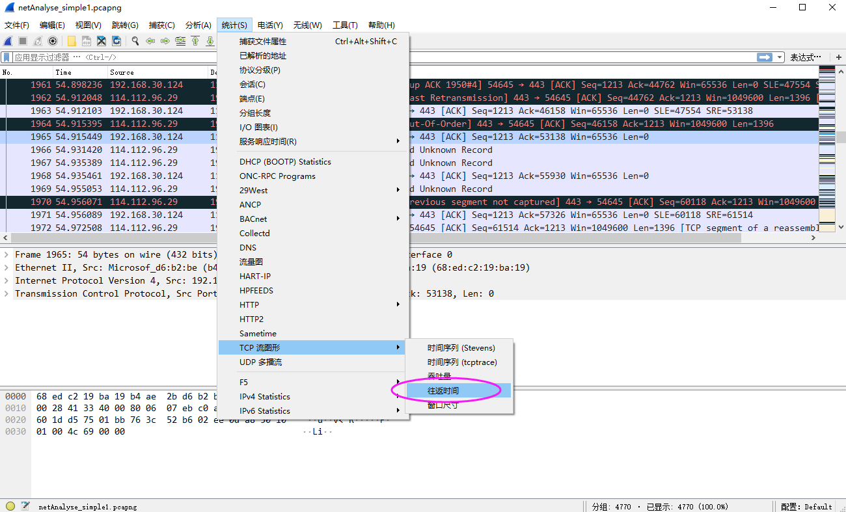Image resolution: width=846 pixels, height=512 pixels.
Task: Select packet row number 1963
Action: [x=409, y=111]
